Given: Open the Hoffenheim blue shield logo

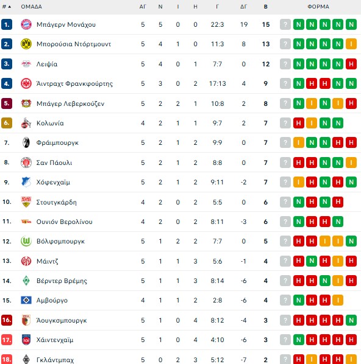Looking at the screenshot, I should coord(26,182).
